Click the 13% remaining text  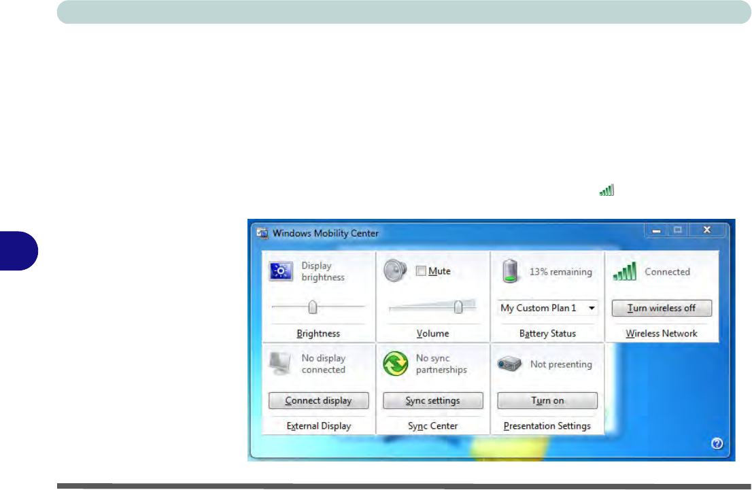(561, 272)
